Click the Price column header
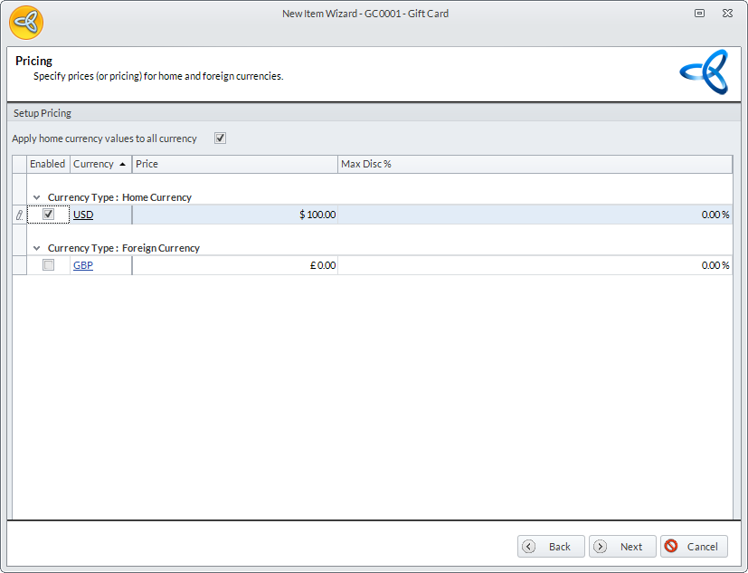This screenshot has height=573, width=748. click(235, 164)
